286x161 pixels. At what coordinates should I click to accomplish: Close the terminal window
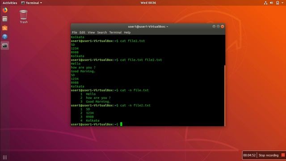click(x=223, y=26)
